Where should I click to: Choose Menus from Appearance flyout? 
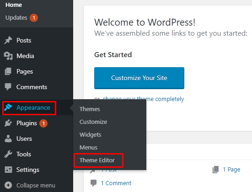[x=88, y=147]
